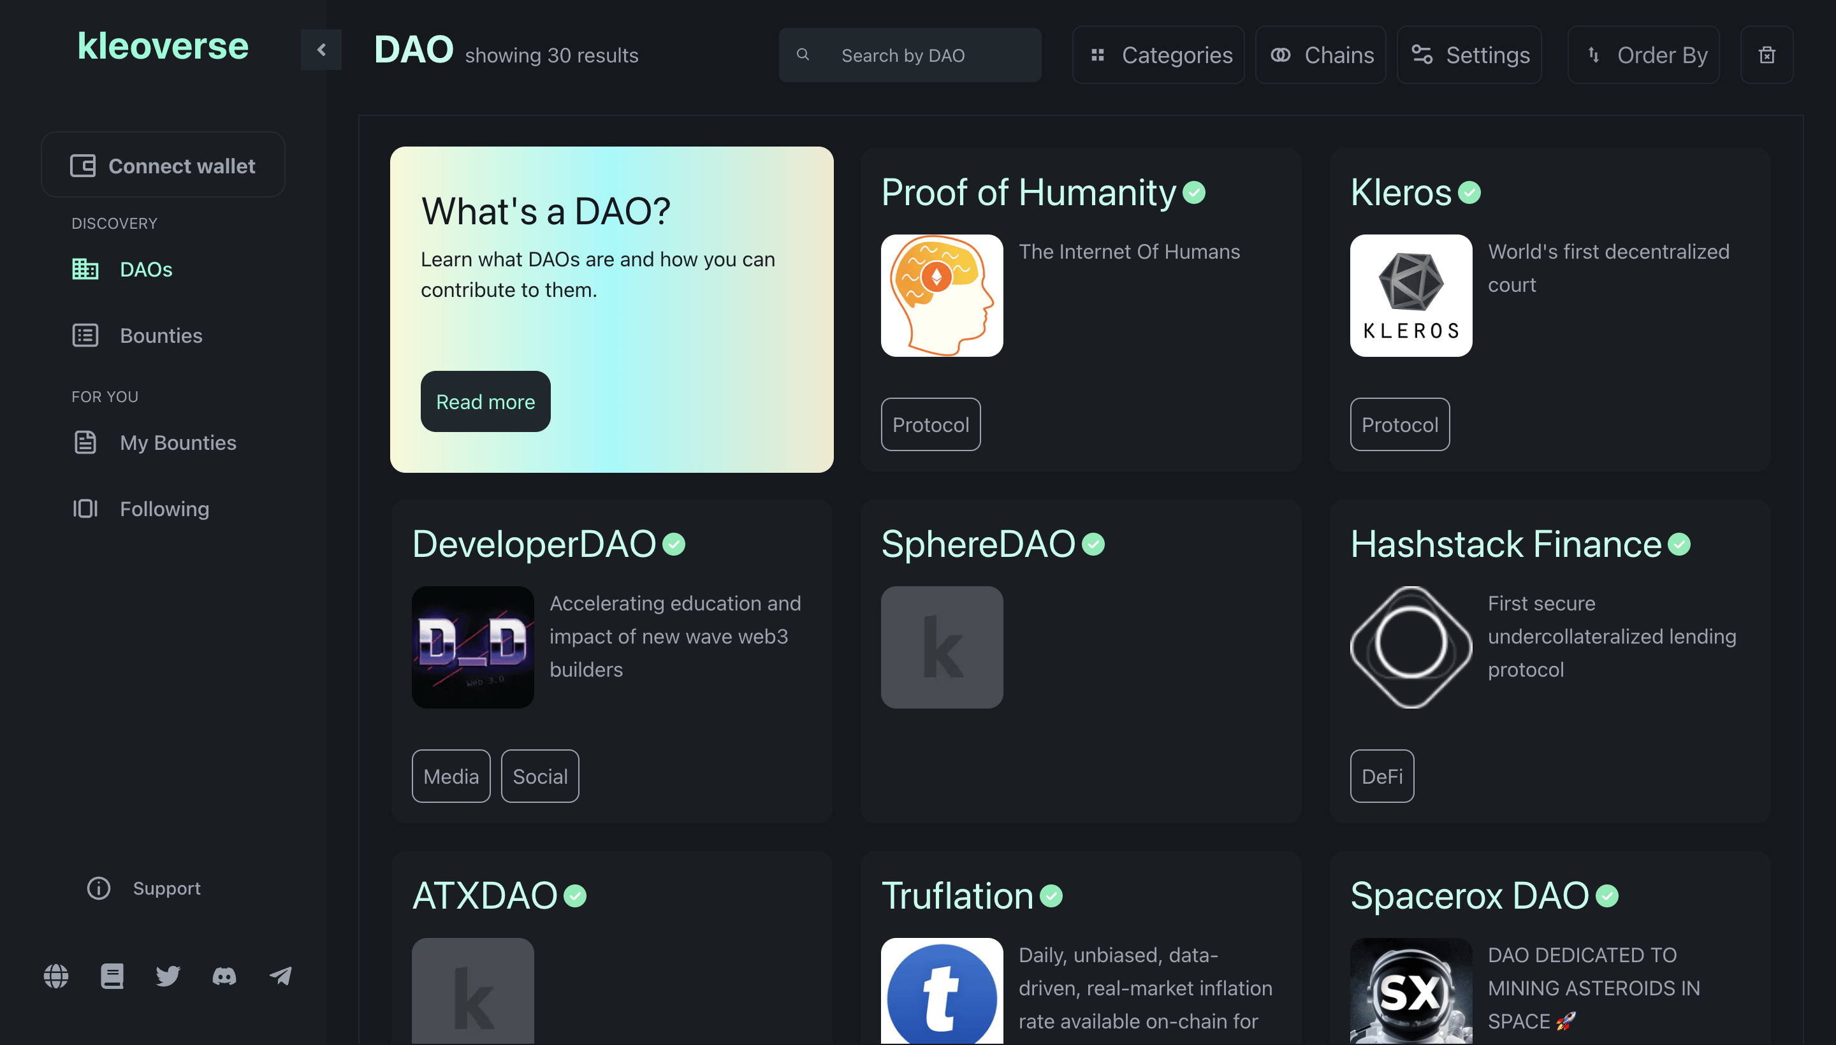Click the trash clear filters icon
Screen dimensions: 1836x1045
[1767, 55]
